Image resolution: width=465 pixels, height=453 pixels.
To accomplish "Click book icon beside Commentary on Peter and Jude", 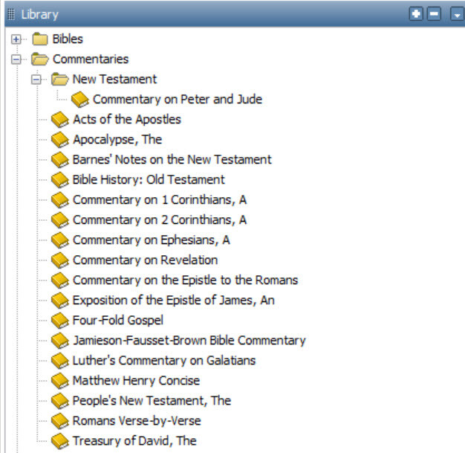I will tap(80, 99).
